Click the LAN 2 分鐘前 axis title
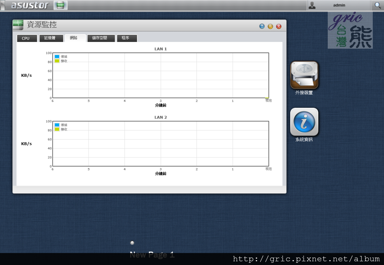This screenshot has width=384, height=265. [160, 174]
